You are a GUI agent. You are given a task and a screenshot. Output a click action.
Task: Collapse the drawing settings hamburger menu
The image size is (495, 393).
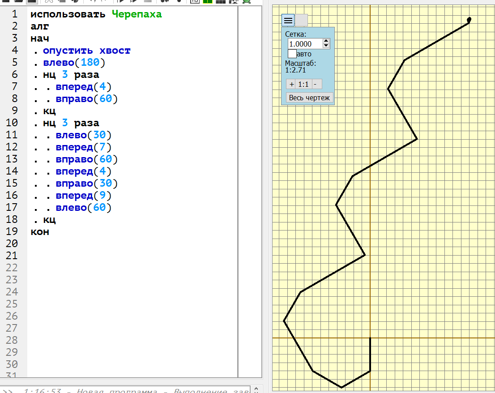288,21
